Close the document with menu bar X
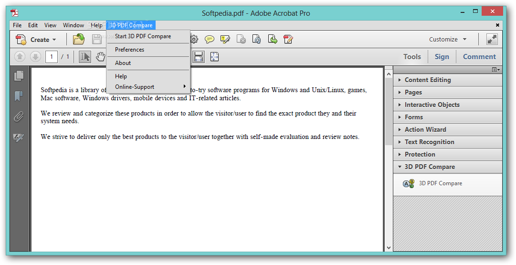Screen dimensions: 516x265 497,25
